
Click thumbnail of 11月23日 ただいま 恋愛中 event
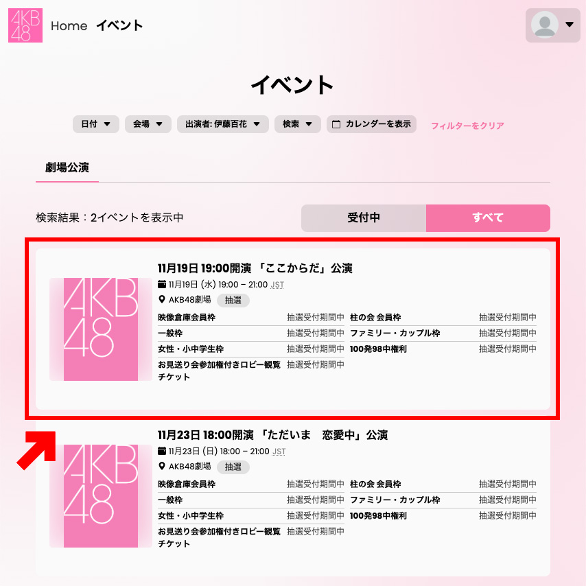pos(101,496)
